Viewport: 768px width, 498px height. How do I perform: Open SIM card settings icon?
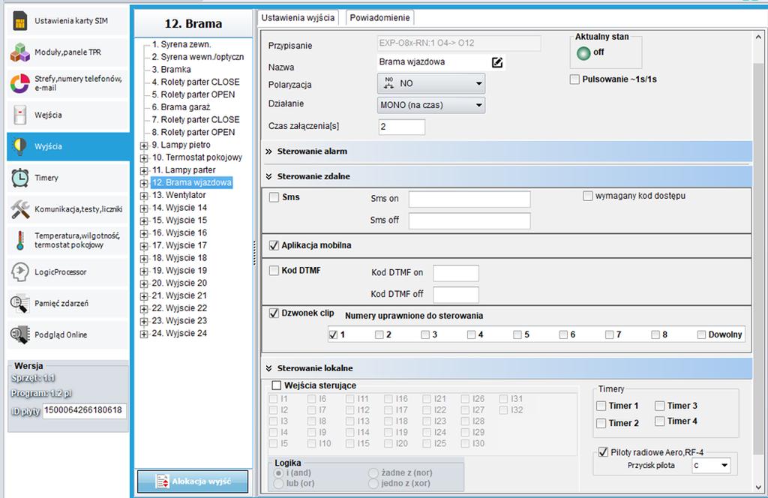coord(19,21)
